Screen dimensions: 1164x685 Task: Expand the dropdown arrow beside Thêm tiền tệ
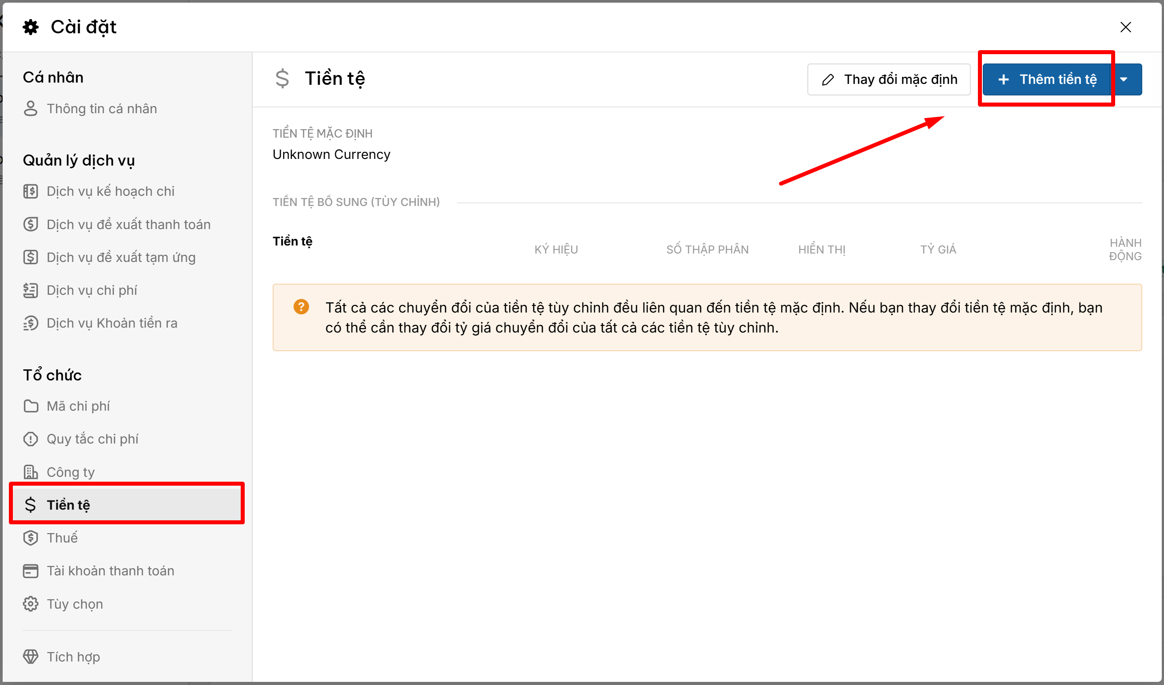click(x=1124, y=79)
